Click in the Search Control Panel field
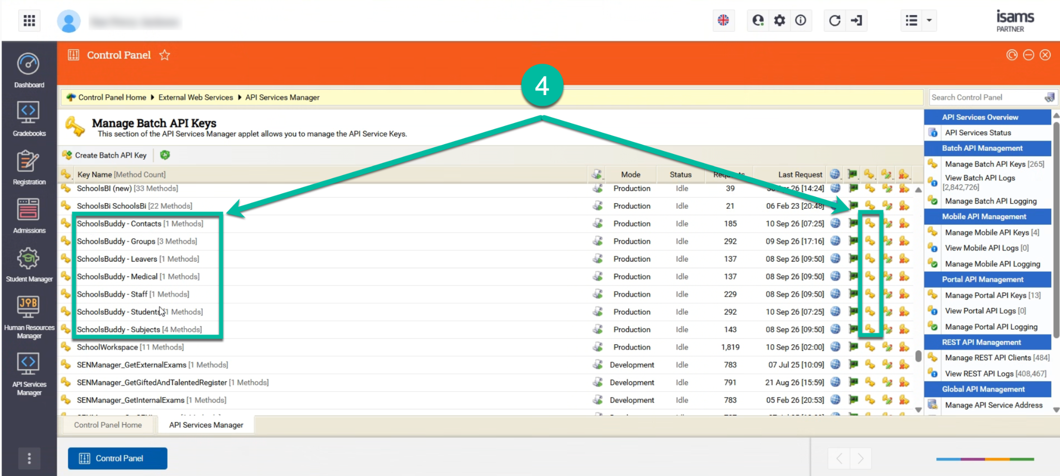 click(x=986, y=97)
